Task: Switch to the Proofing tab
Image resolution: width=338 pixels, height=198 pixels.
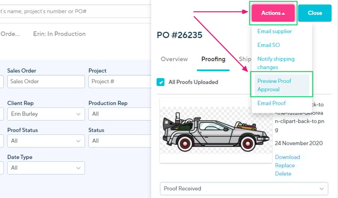Action: [x=213, y=59]
